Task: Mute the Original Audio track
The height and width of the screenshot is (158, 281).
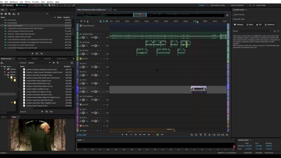Action: [x=97, y=34]
